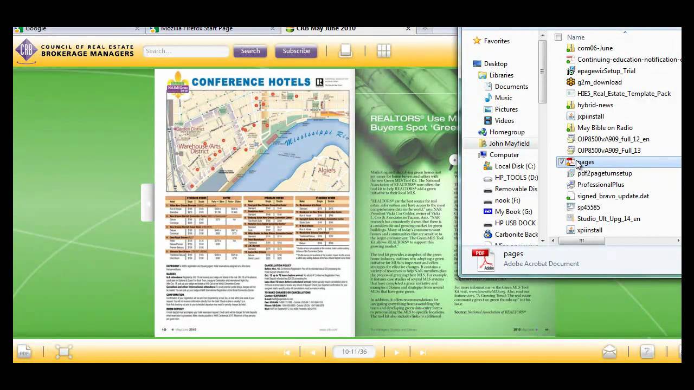Go to next page
Image resolution: width=694 pixels, height=390 pixels.
[396, 352]
